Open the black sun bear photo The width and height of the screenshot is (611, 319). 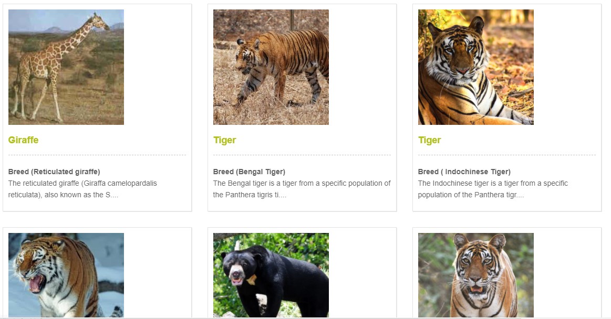(271, 275)
